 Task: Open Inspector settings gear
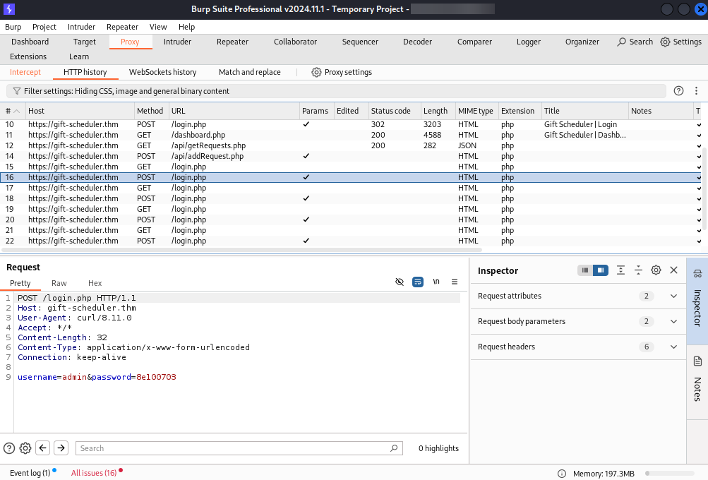(x=656, y=270)
